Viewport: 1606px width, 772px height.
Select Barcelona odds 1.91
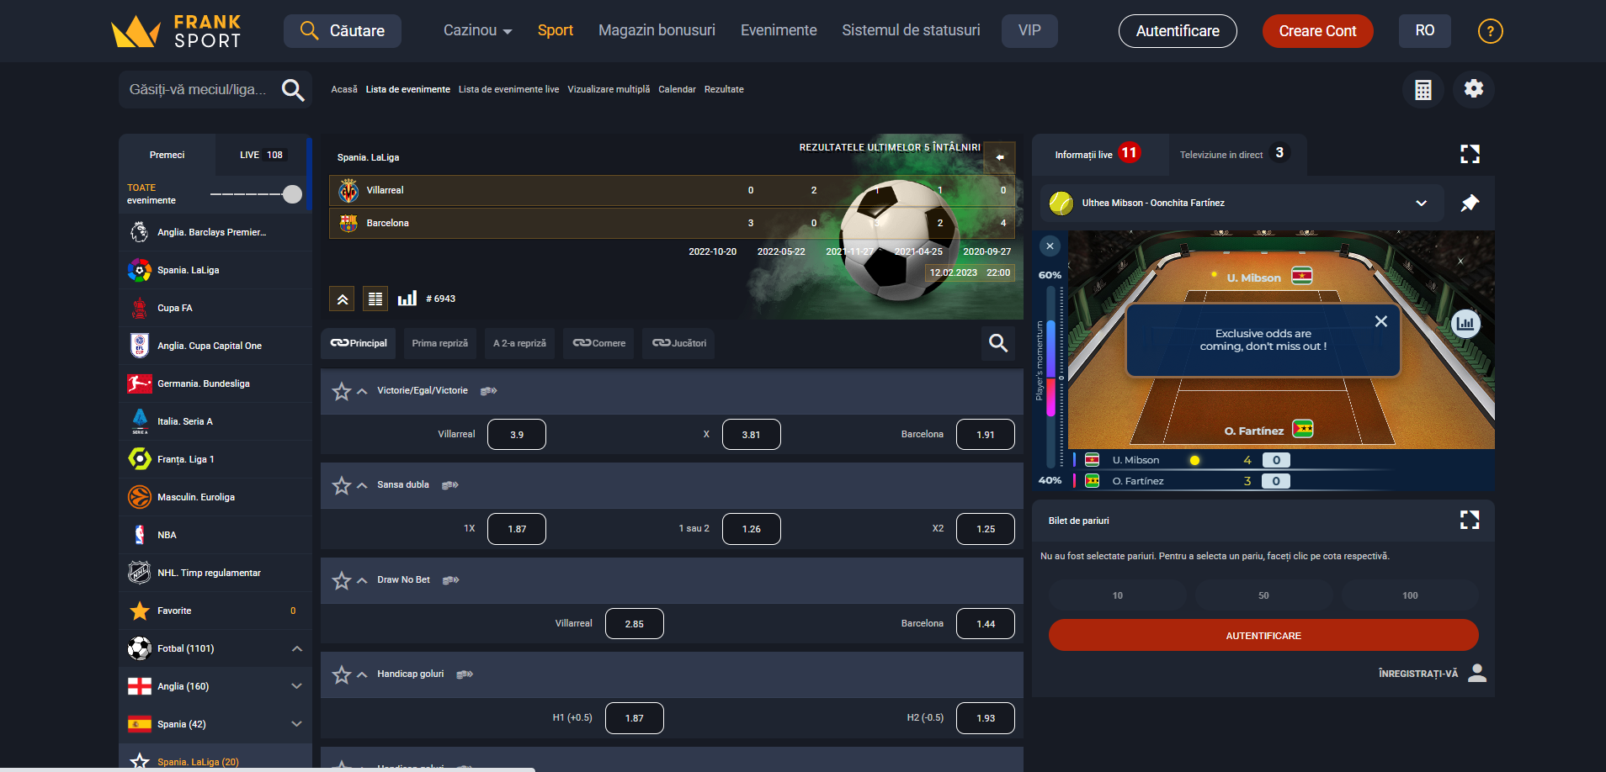(x=986, y=435)
